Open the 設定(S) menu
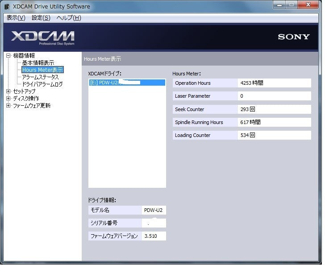 (41, 18)
